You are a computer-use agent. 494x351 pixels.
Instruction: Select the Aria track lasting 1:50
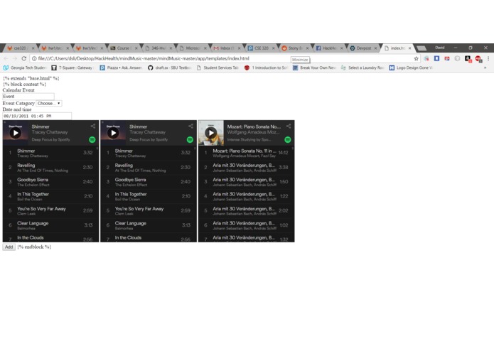point(247,182)
